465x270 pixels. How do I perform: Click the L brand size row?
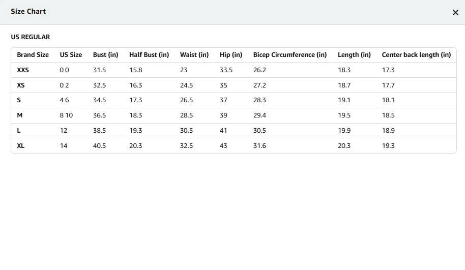(x=19, y=131)
